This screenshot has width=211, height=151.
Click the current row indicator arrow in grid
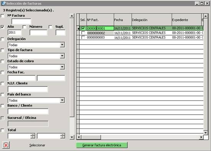click(x=78, y=28)
